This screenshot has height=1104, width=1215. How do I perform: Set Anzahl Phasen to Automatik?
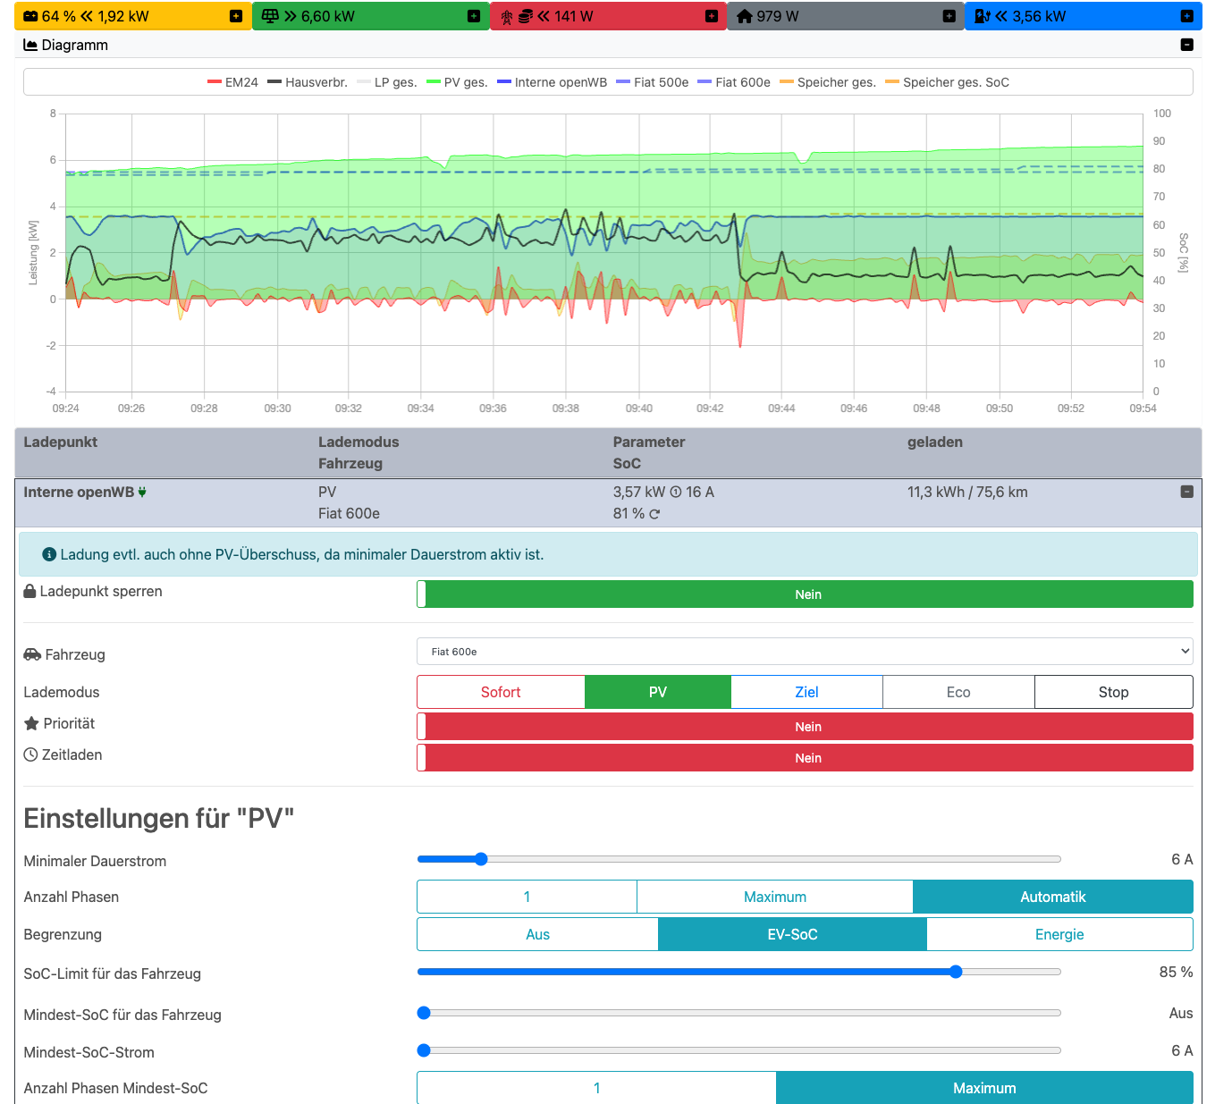coord(1053,897)
